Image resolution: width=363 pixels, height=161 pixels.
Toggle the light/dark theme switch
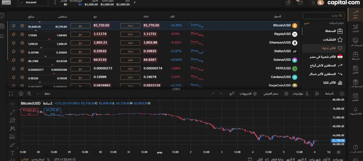pos(318,3)
